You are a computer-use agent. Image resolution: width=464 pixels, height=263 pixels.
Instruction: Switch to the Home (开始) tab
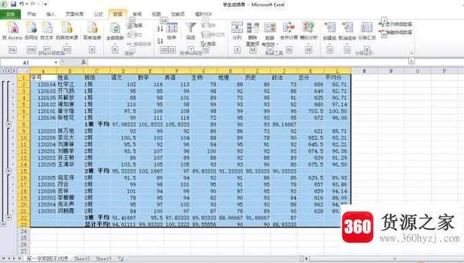pyautogui.click(x=31, y=14)
